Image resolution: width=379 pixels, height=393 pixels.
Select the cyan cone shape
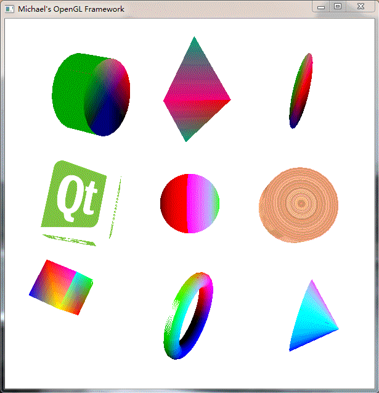click(x=314, y=315)
